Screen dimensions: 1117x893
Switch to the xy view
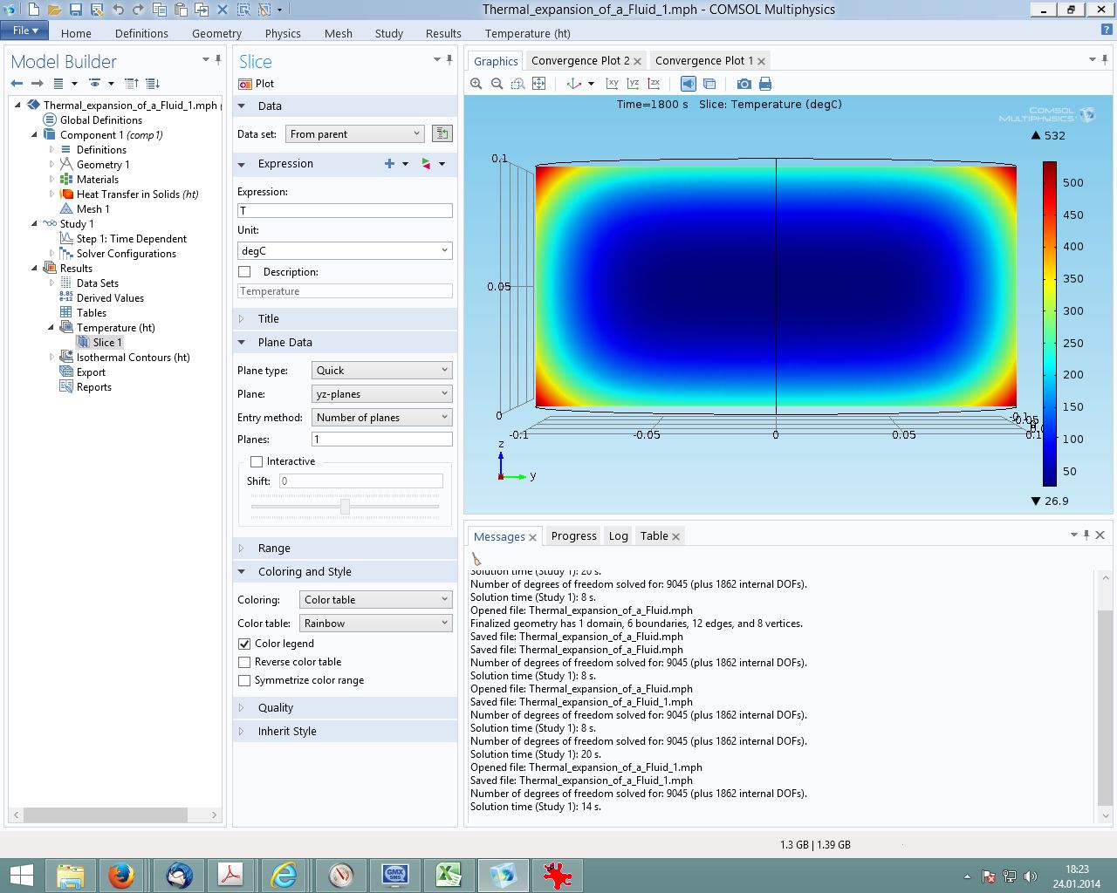click(x=612, y=84)
